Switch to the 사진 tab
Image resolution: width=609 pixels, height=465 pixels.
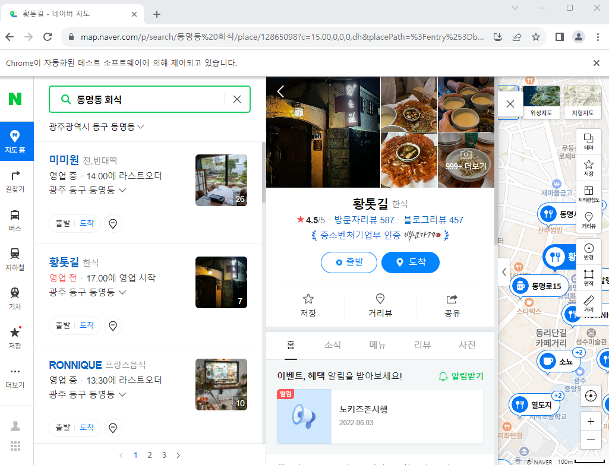[467, 344]
